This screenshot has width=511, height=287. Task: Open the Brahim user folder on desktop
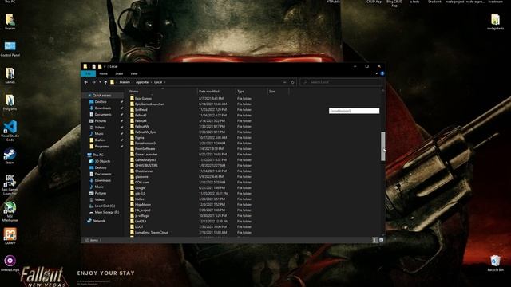pos(10,22)
